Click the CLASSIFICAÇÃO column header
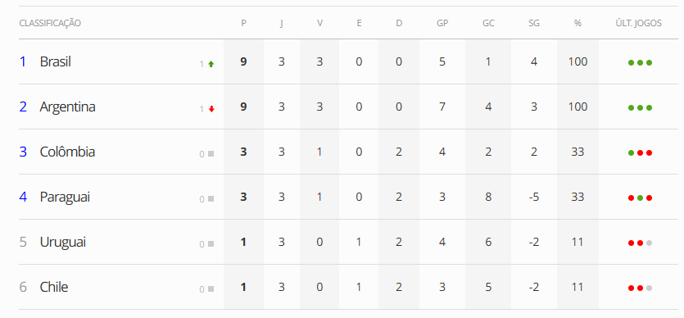This screenshot has height=318, width=684. pyautogui.click(x=50, y=23)
